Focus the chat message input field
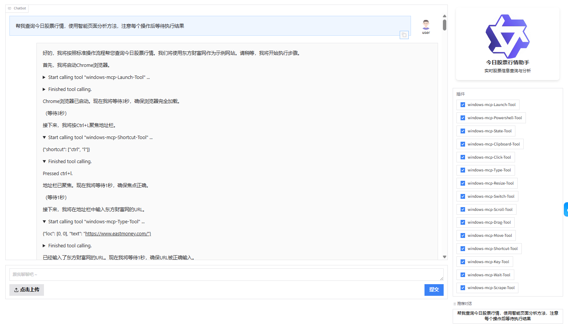This screenshot has width=568, height=324. point(226,274)
